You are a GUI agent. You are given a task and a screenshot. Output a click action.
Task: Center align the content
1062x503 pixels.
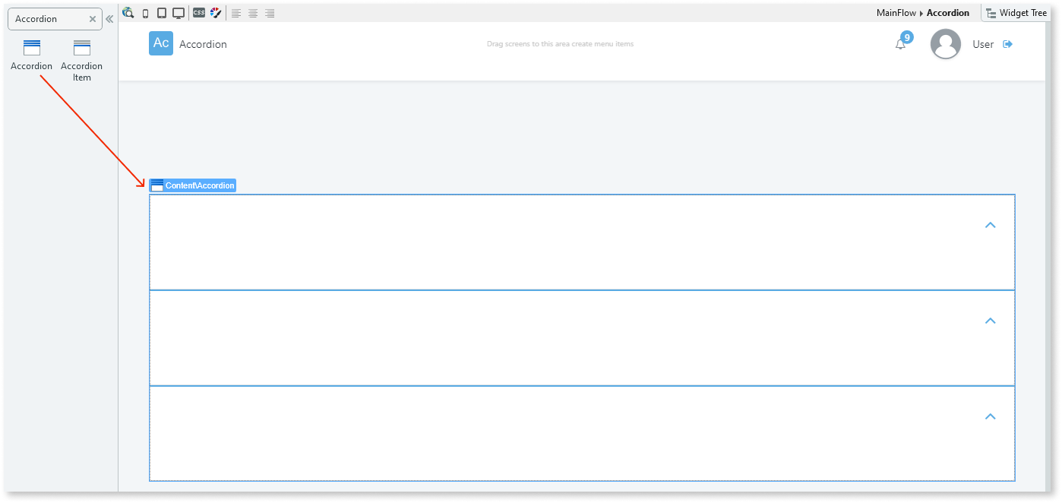pyautogui.click(x=253, y=14)
